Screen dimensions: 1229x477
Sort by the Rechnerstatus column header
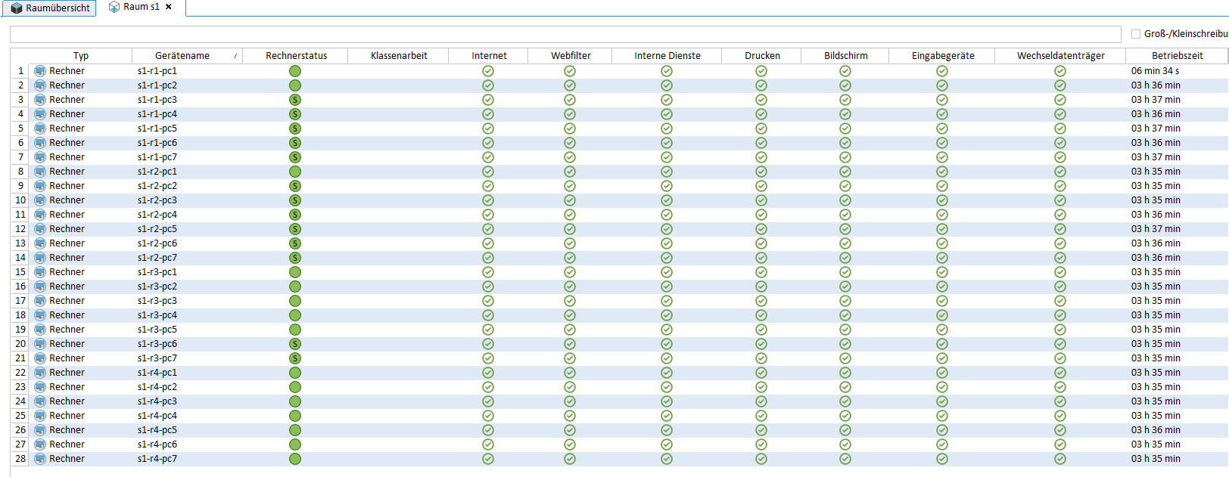click(x=296, y=56)
